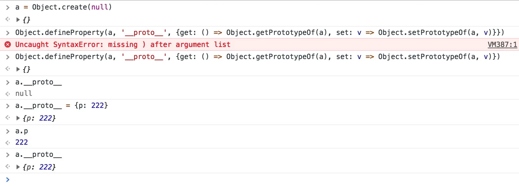519x186 pixels.
Task: Click the null output value
Action: click(x=24, y=94)
